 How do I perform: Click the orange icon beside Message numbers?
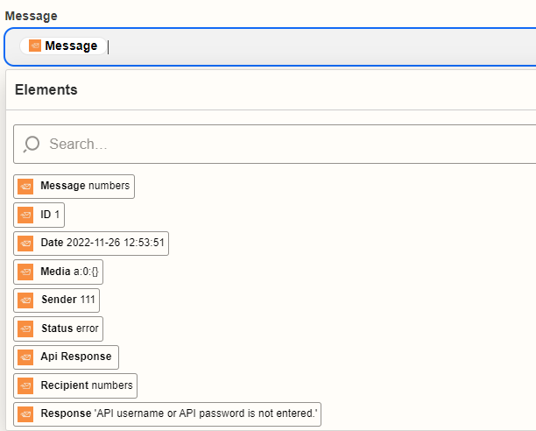click(x=26, y=187)
